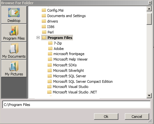Screen dimensions: 154x124
Task: Click the Cancel button
Action: (137, 117)
